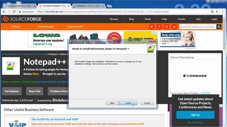Image resolution: width=227 pixels, height=127 pixels.
Task: Open the Chrome three-dot menu
Action: (x=223, y=12)
